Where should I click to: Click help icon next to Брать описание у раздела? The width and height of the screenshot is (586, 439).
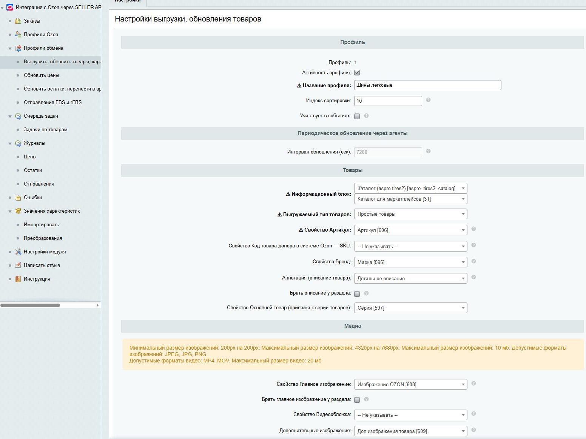pyautogui.click(x=366, y=293)
